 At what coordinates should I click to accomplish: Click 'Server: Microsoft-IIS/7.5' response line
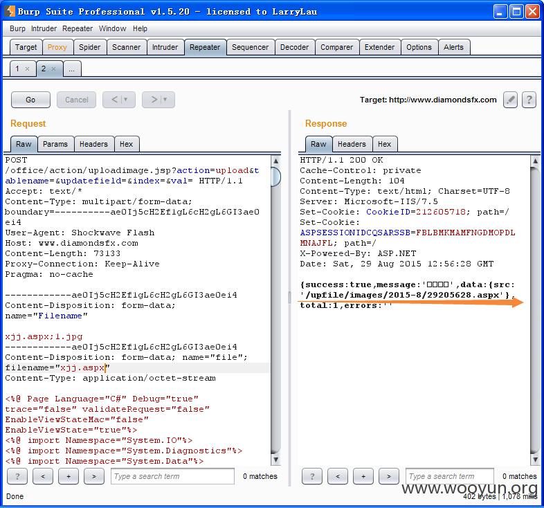[369, 201]
